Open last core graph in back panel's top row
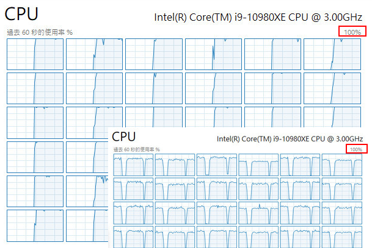 332,54
